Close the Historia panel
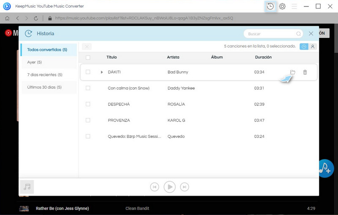Viewport: 338px width, 215px height. (x=311, y=34)
